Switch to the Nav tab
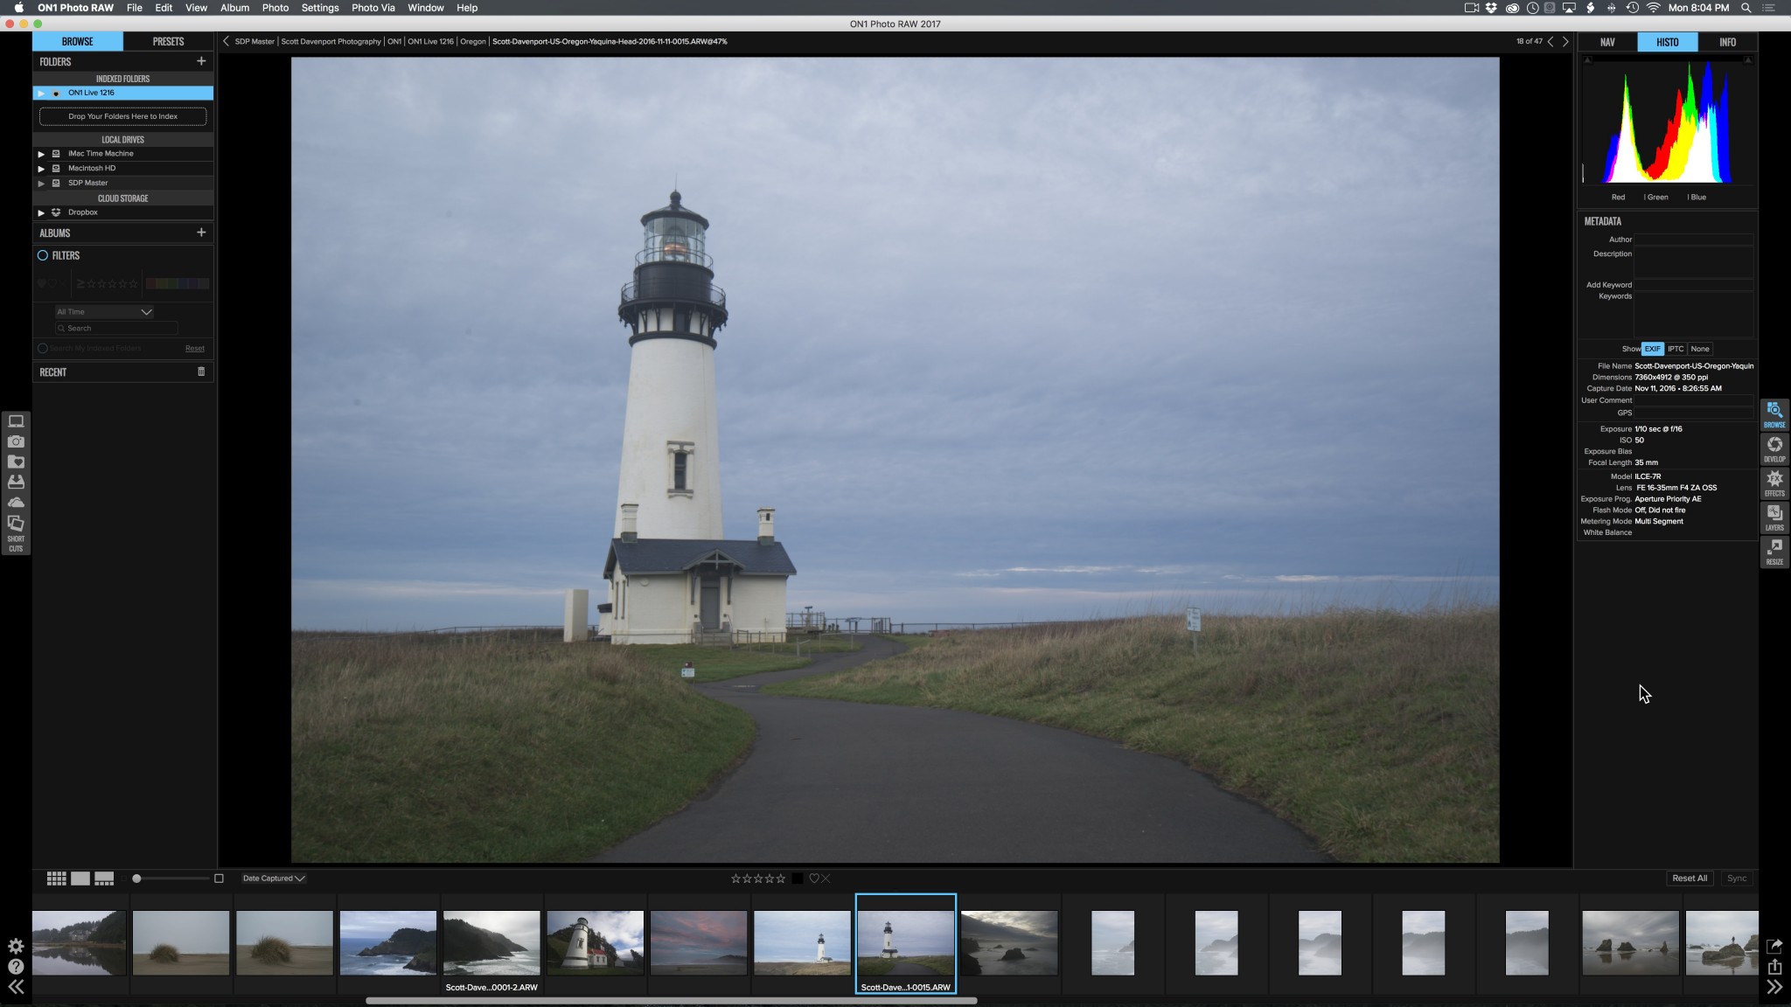This screenshot has height=1007, width=1791. point(1607,42)
